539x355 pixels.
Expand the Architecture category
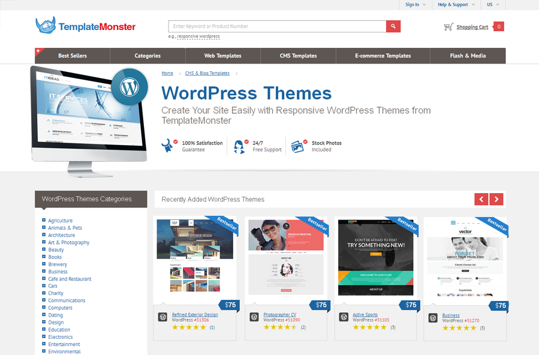click(x=44, y=234)
